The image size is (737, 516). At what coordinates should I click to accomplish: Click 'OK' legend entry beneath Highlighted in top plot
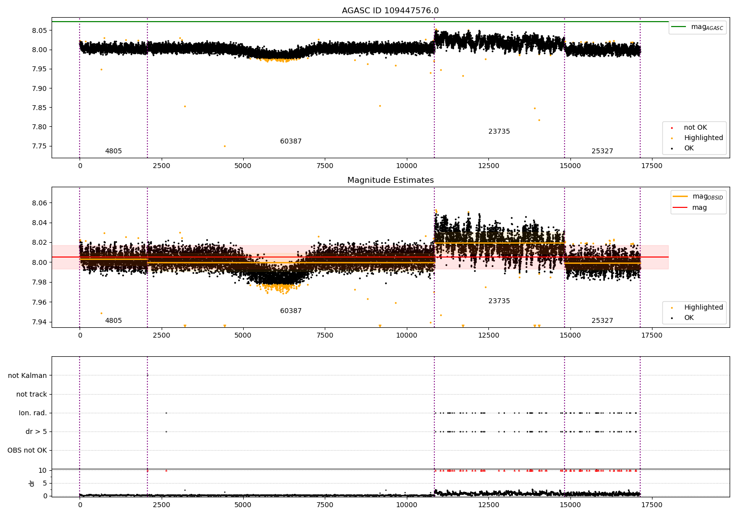[683, 148]
